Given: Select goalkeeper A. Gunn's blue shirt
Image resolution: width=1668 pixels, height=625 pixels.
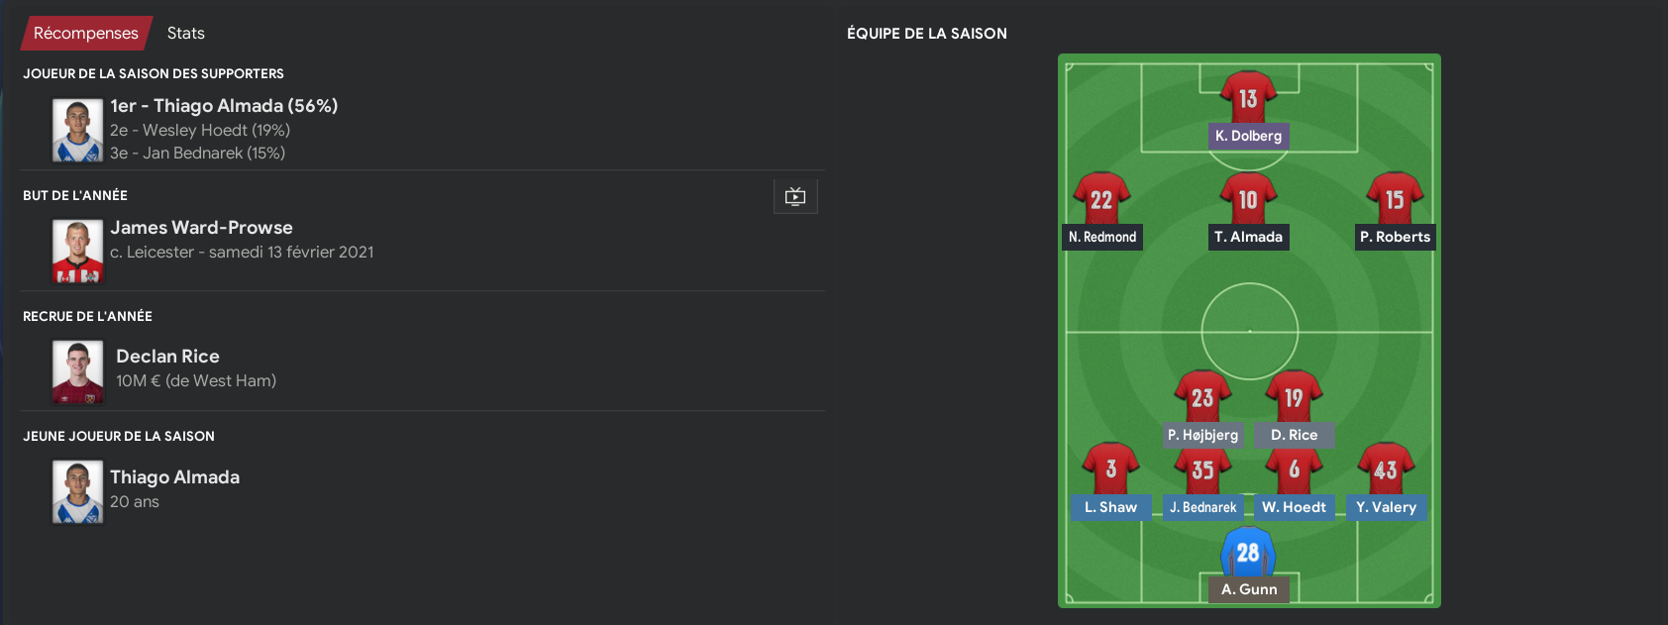Looking at the screenshot, I should coord(1248,552).
